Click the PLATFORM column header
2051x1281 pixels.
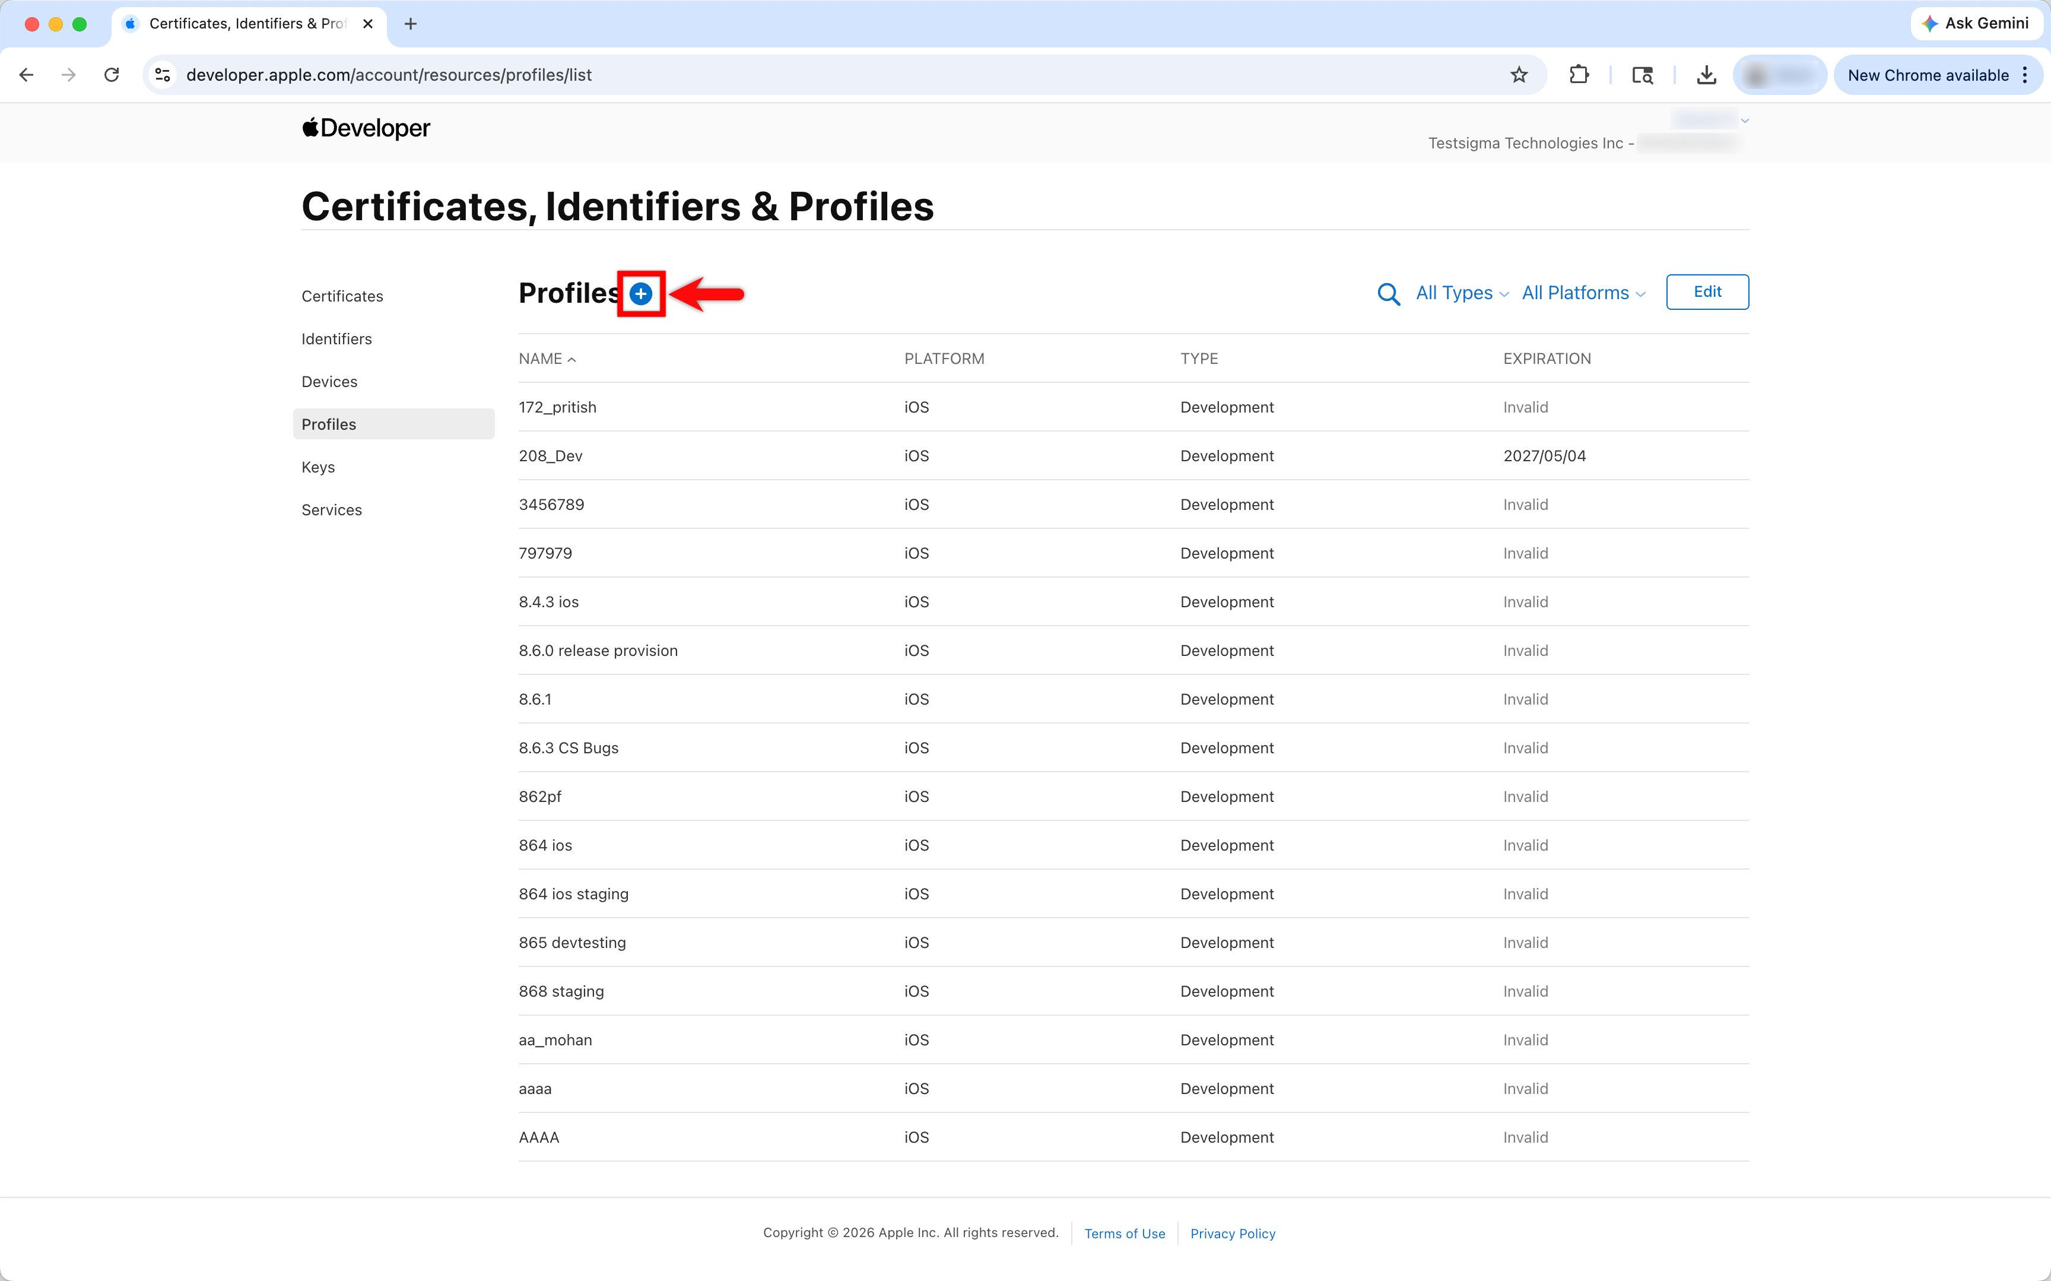click(944, 359)
